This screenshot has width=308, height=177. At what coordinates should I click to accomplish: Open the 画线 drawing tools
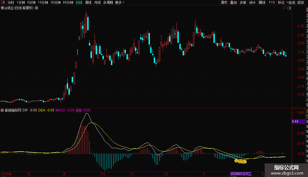pos(262,3)
